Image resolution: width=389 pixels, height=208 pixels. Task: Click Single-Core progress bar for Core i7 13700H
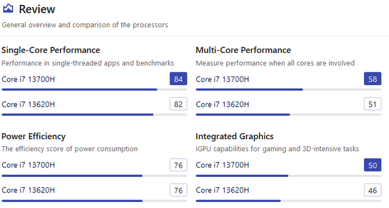(x=94, y=90)
